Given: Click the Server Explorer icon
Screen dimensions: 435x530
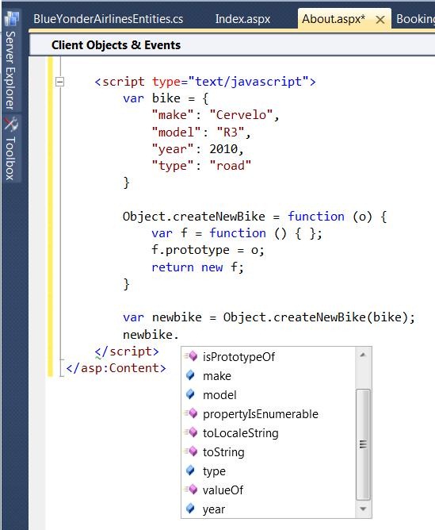Looking at the screenshot, I should click(x=11, y=19).
